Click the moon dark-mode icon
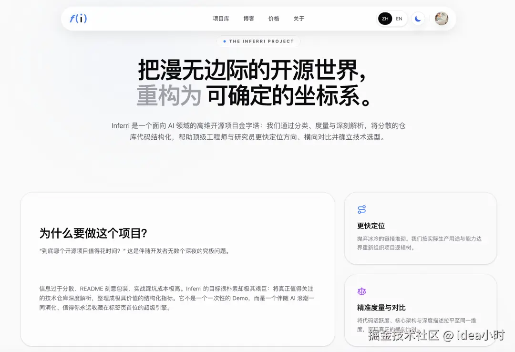 (418, 18)
